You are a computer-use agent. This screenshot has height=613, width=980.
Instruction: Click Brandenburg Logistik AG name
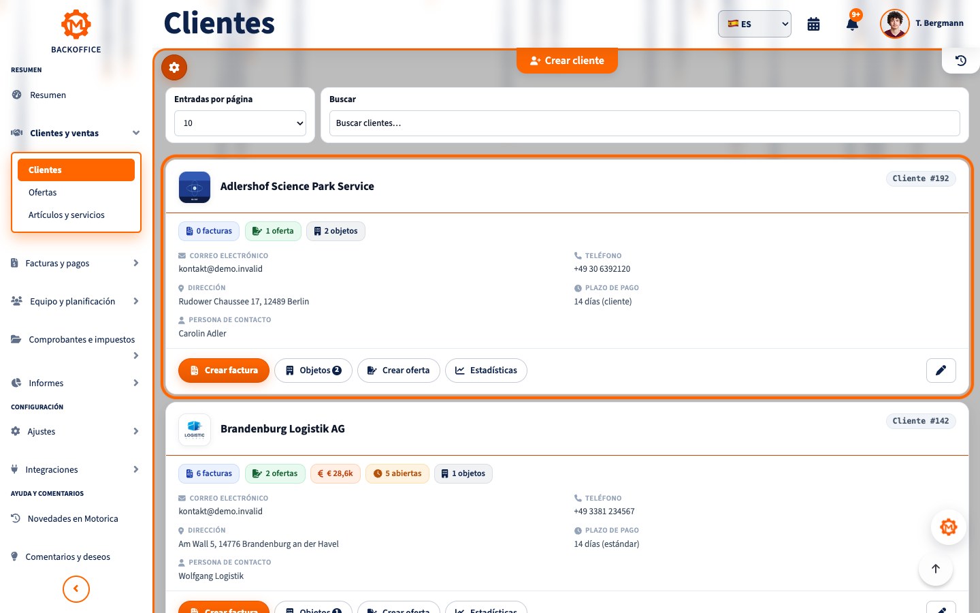[282, 429]
